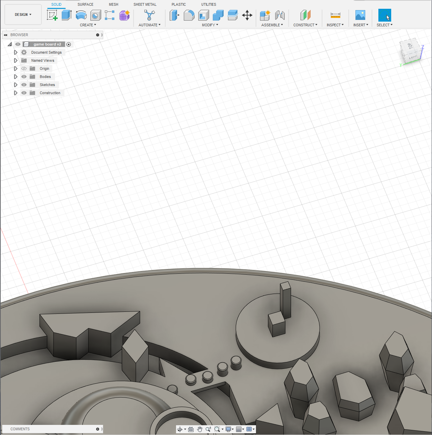Open the Construct menu label
The image size is (432, 435).
point(305,25)
